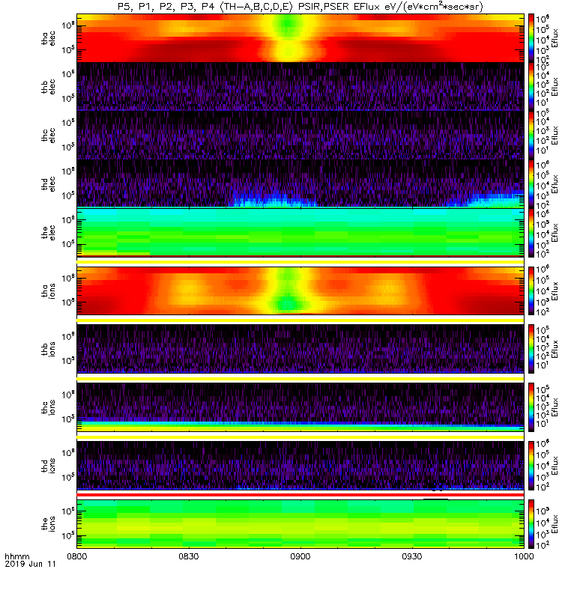
Task: Click the 'tha elec' panel label
Action: (49, 38)
